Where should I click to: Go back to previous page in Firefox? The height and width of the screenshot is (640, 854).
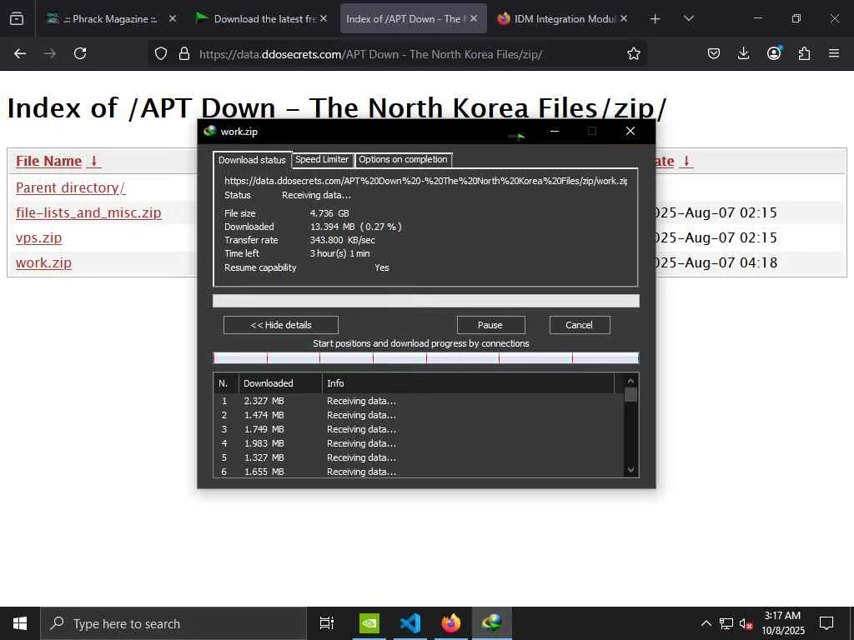[20, 53]
